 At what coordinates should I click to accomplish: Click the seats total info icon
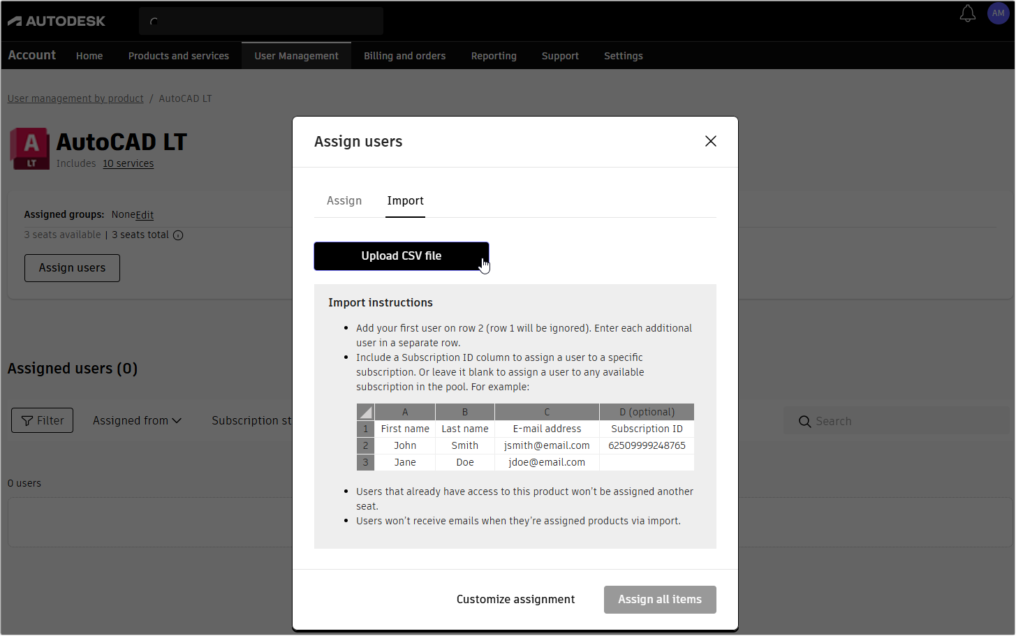coord(178,235)
